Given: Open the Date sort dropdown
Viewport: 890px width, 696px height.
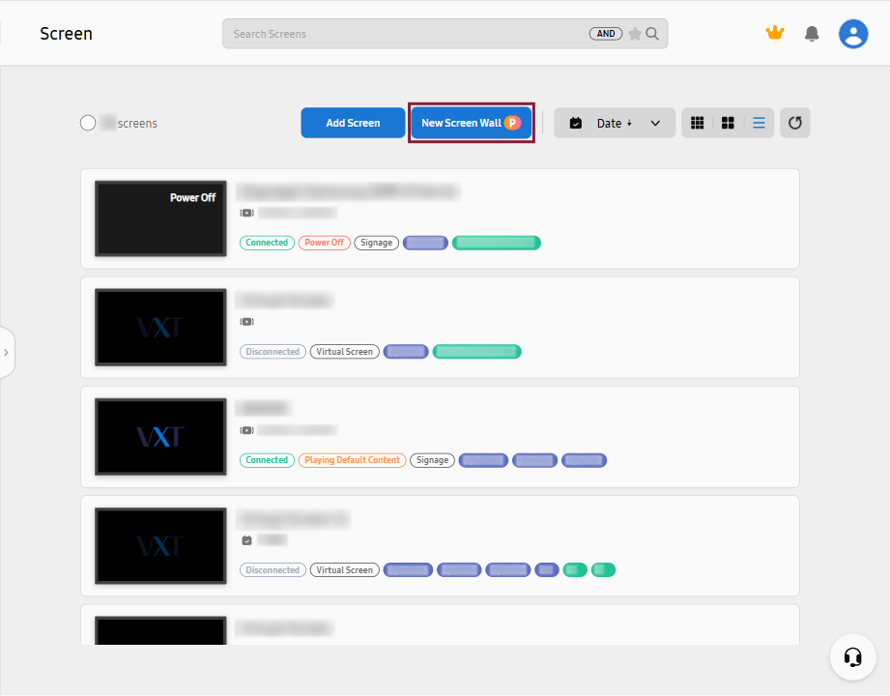Looking at the screenshot, I should coord(615,123).
